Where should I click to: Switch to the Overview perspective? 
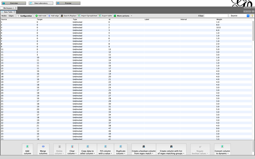(x=14, y=3)
